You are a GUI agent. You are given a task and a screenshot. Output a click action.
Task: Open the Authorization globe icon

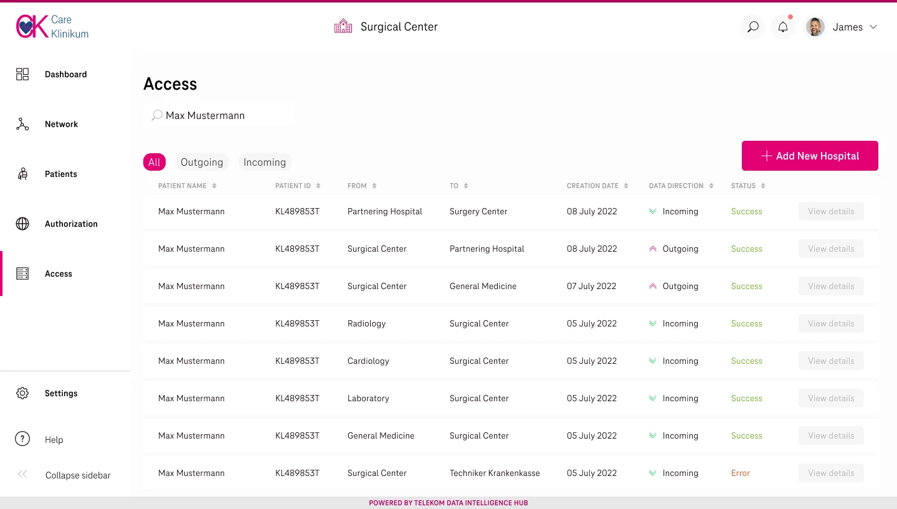(x=22, y=224)
